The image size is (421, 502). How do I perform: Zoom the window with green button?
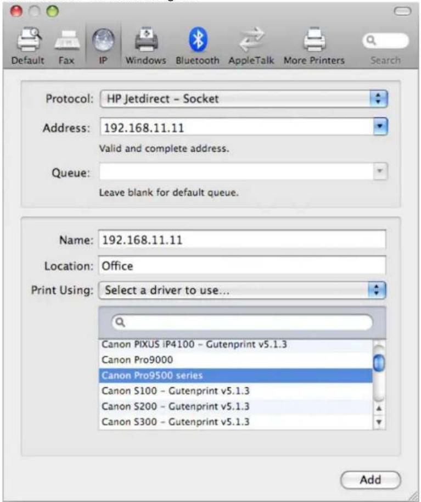(53, 11)
